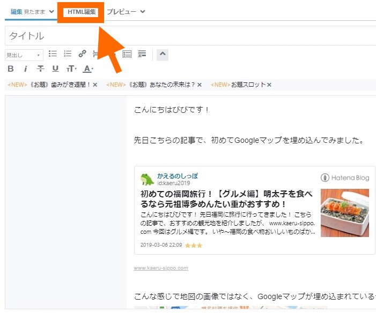Click the id:kaeru2019 text
Viewport: 376px width, 313px height.
pyautogui.click(x=174, y=183)
